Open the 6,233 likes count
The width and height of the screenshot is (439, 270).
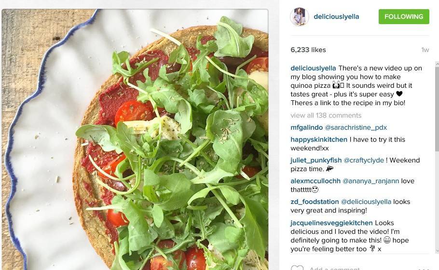point(308,50)
